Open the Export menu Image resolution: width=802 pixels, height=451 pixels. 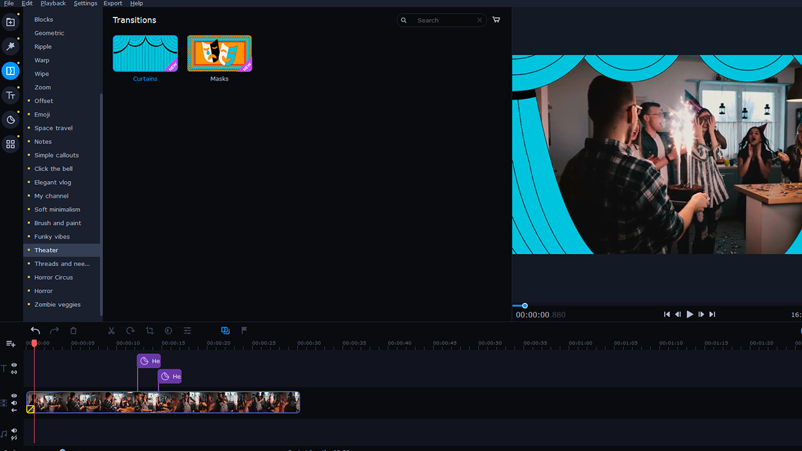(112, 3)
